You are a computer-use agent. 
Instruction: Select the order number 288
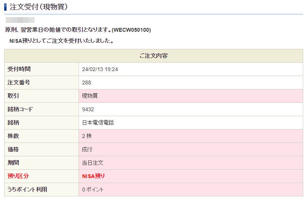pyautogui.click(x=87, y=83)
